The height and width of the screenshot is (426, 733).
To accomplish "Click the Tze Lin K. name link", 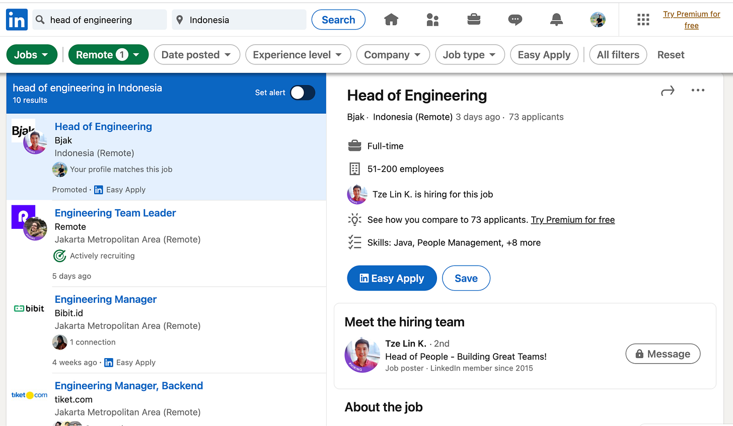I will click(x=406, y=344).
